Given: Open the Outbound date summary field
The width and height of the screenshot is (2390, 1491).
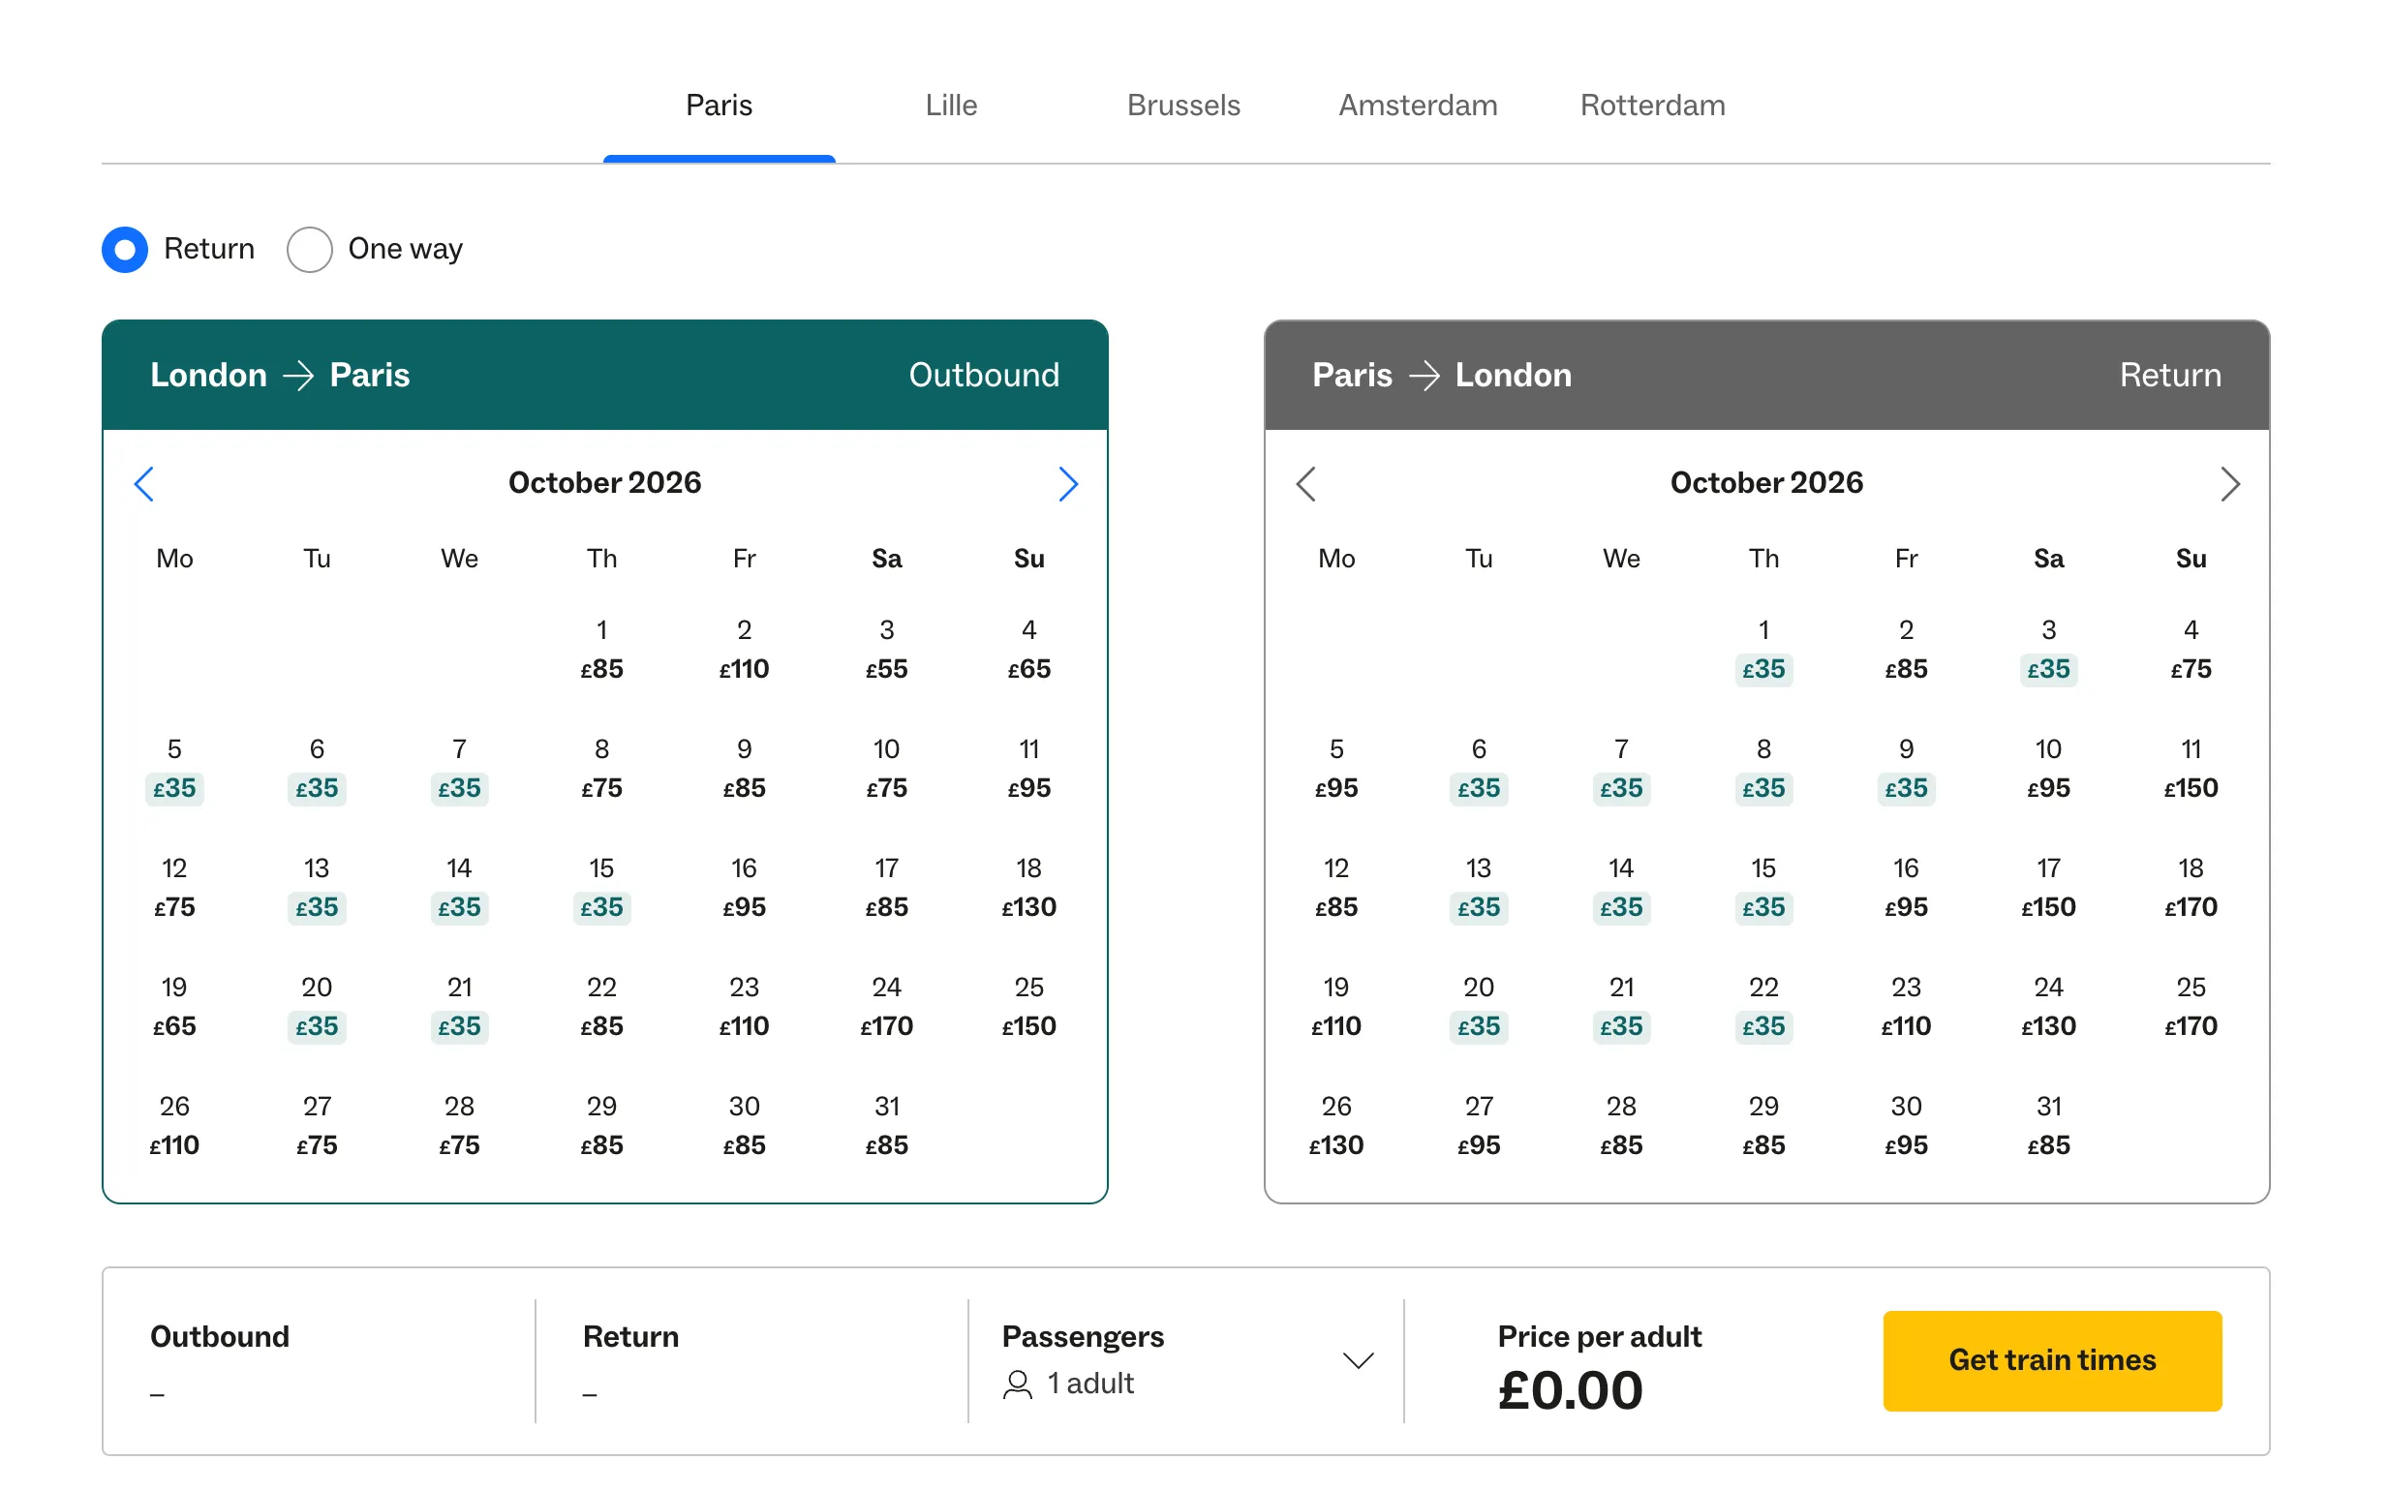Looking at the screenshot, I should 319,1361.
